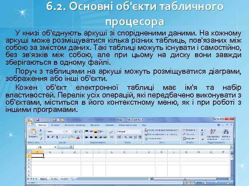This screenshot has width=249, height=186.
Task: Click the Clear eraser icon in Editing
Action: pos(202,139)
